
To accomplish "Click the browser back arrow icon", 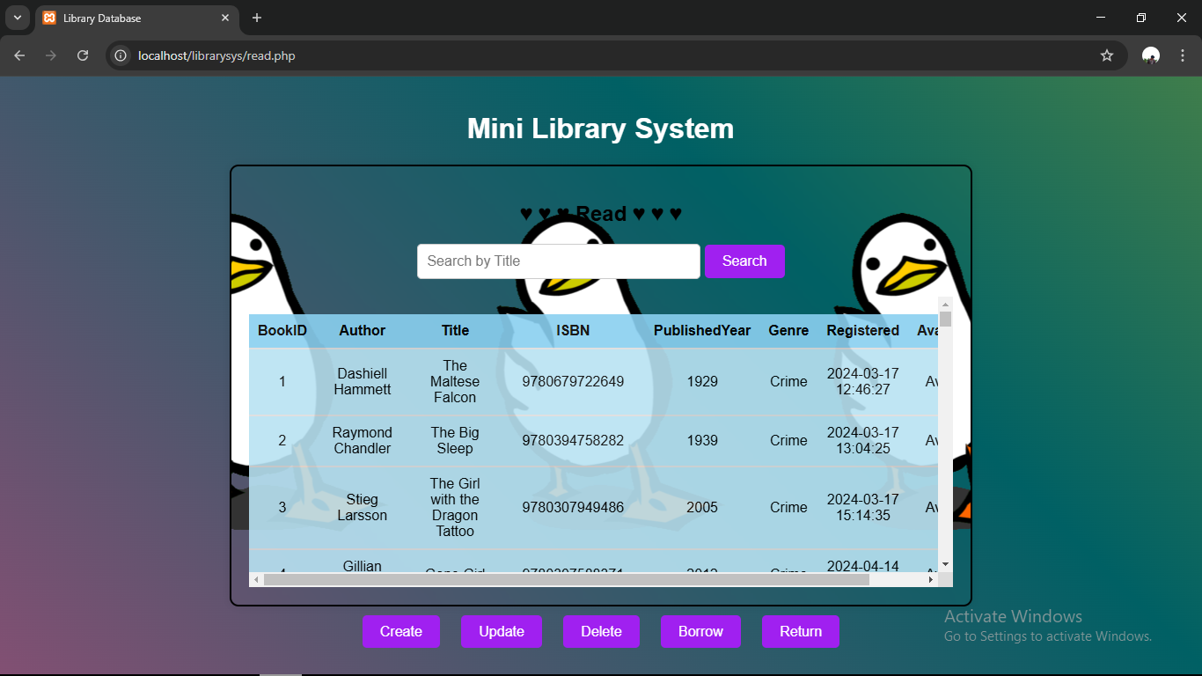I will tap(19, 55).
